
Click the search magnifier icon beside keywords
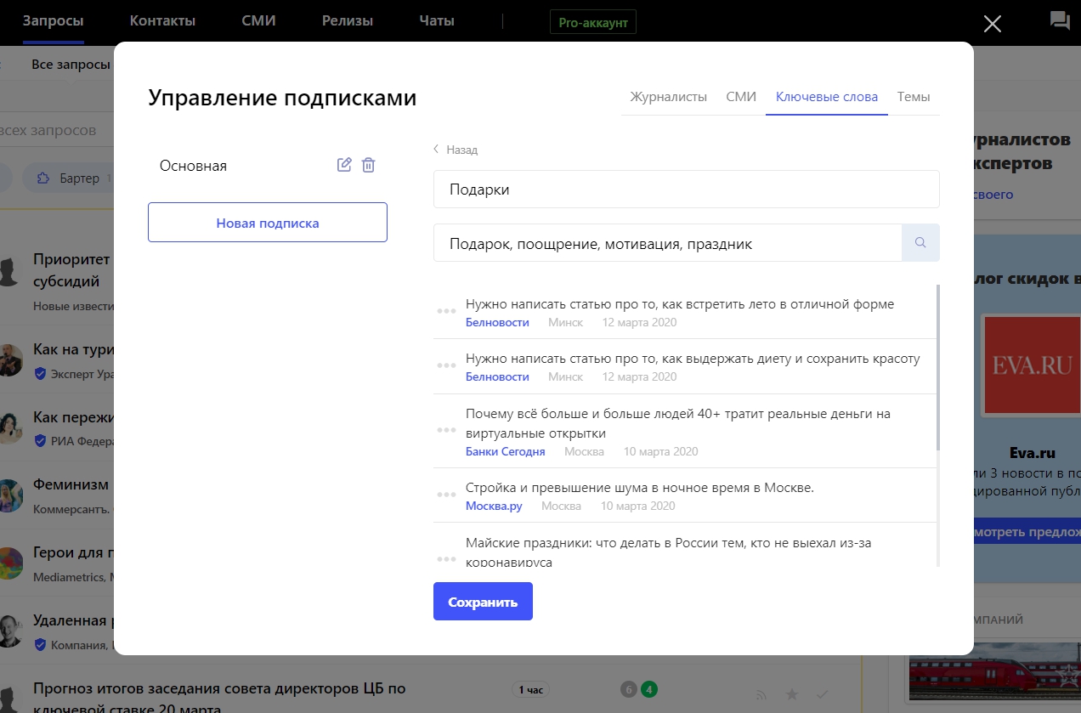(x=920, y=243)
